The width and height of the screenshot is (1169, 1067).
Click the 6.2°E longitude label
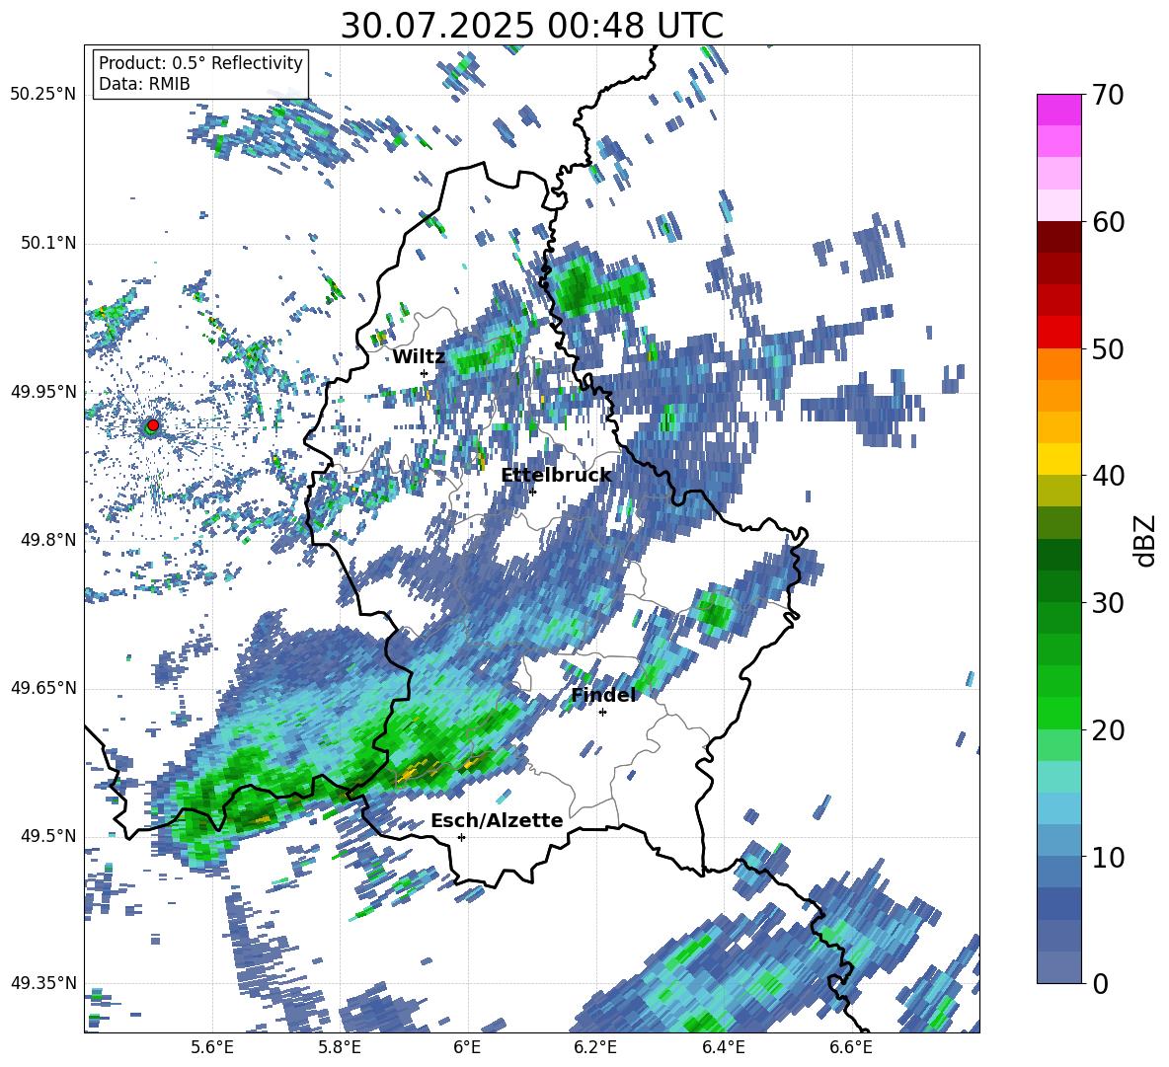coord(595,1047)
